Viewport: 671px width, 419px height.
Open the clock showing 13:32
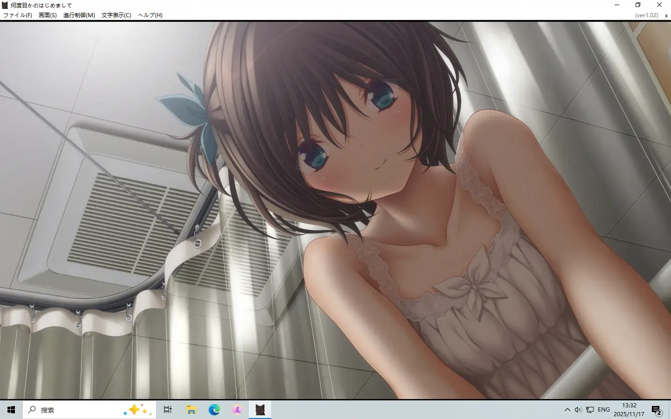coord(629,410)
